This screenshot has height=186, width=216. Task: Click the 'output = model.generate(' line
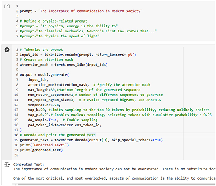[x=44, y=75]
